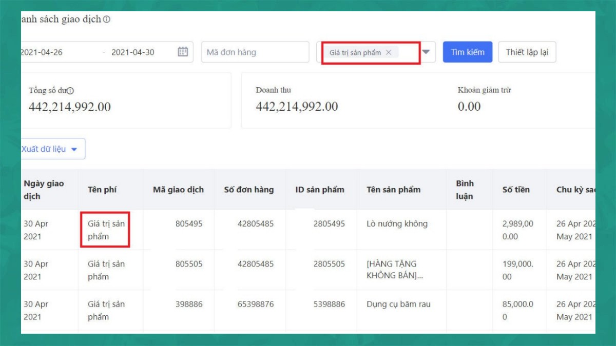
Task: Click the Thiết lập lại reset button
Action: 527,52
